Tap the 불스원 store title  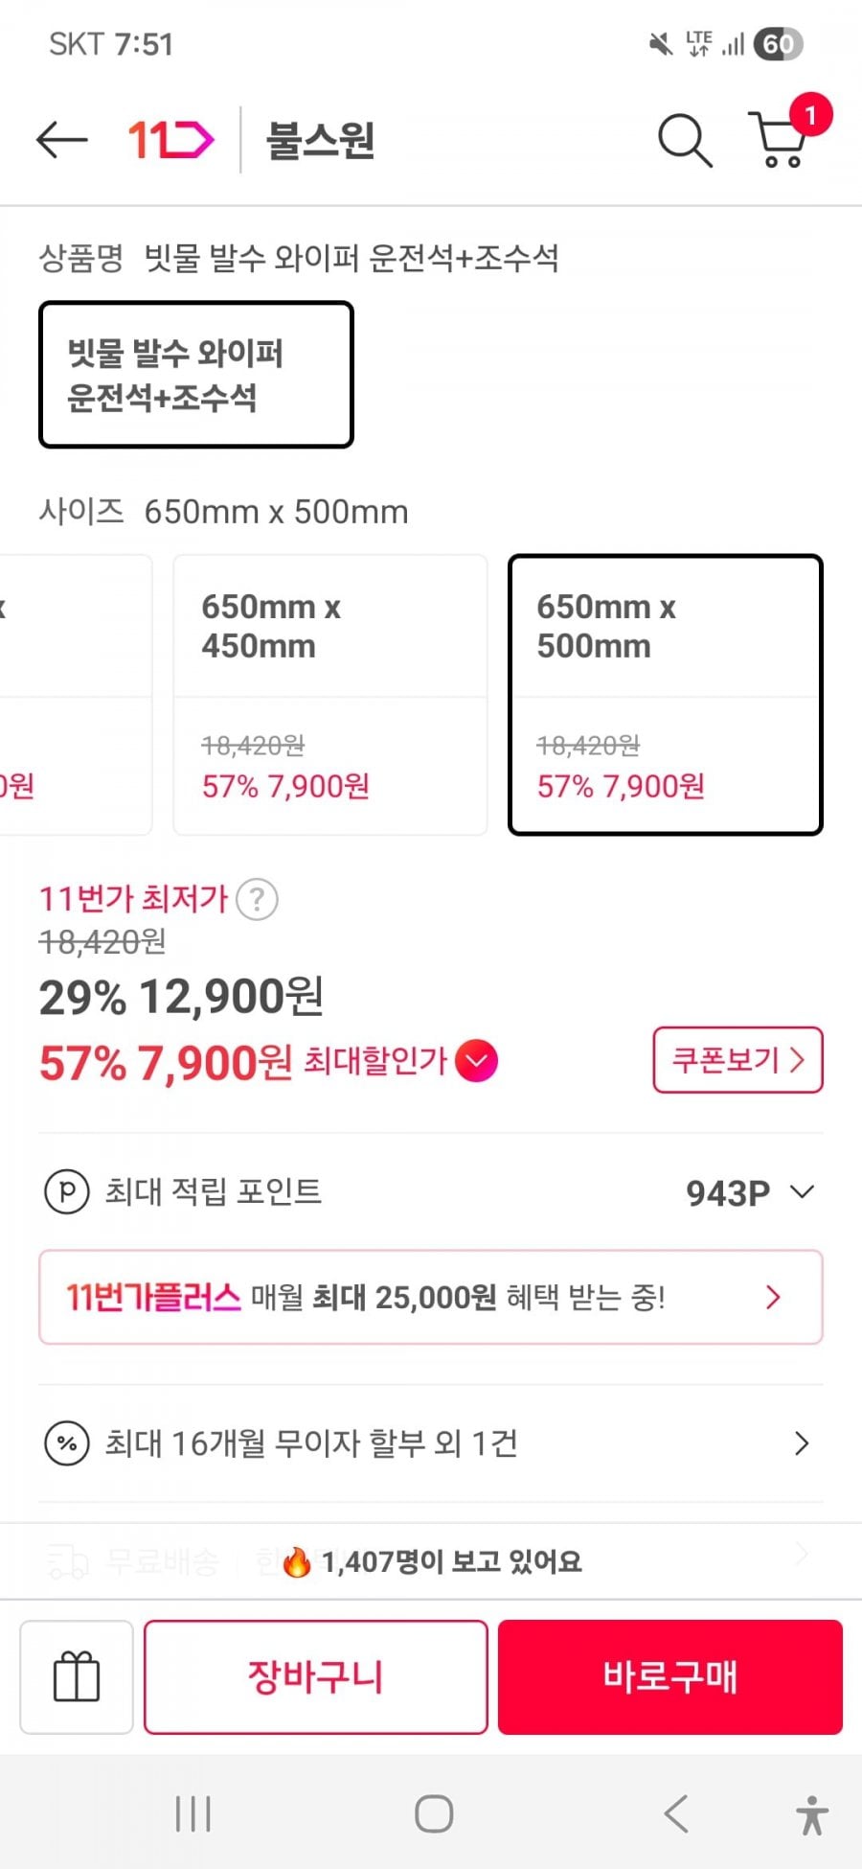tap(320, 140)
